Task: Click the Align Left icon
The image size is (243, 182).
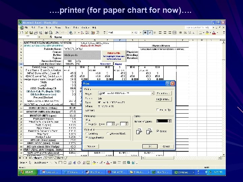Action: (x=160, y=33)
